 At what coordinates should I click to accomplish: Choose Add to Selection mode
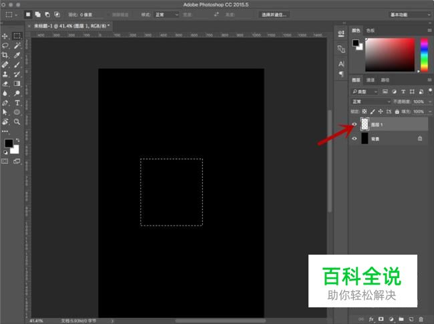pyautogui.click(x=37, y=15)
